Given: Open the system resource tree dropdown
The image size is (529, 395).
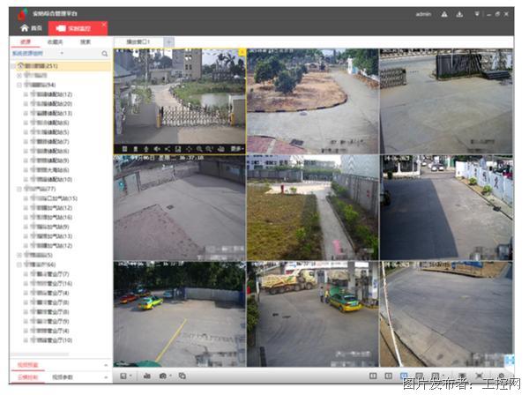Looking at the screenshot, I should click(x=62, y=54).
